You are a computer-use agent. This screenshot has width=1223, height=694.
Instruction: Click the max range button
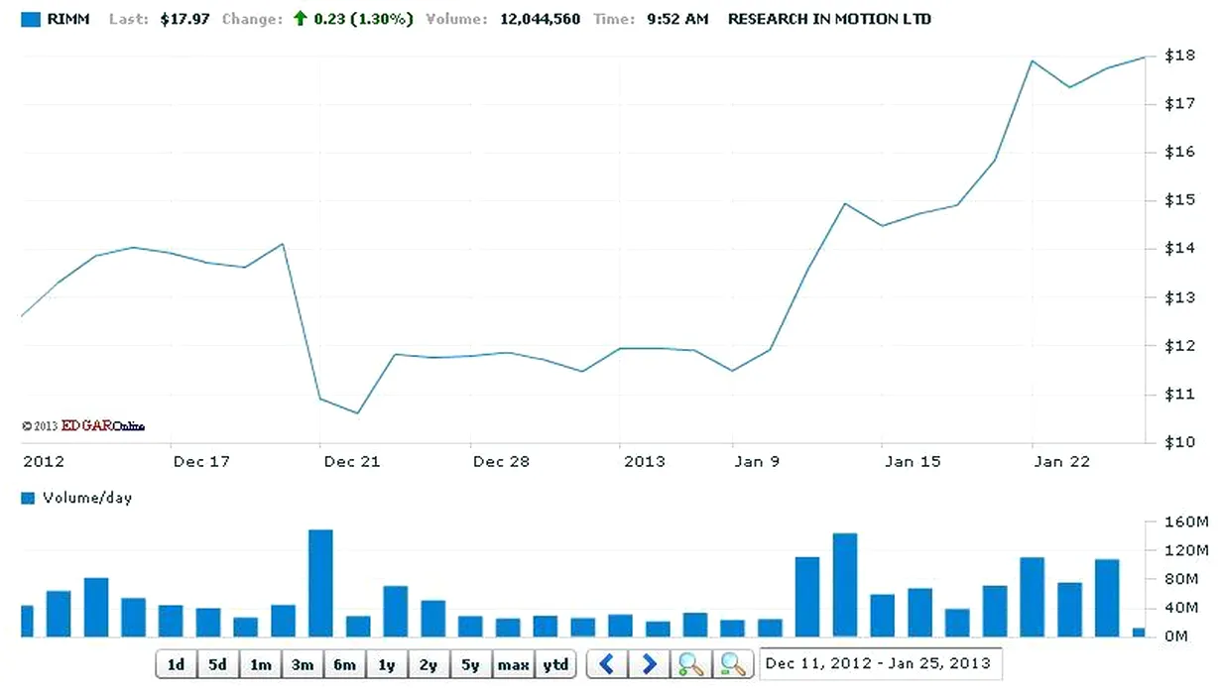click(x=513, y=664)
